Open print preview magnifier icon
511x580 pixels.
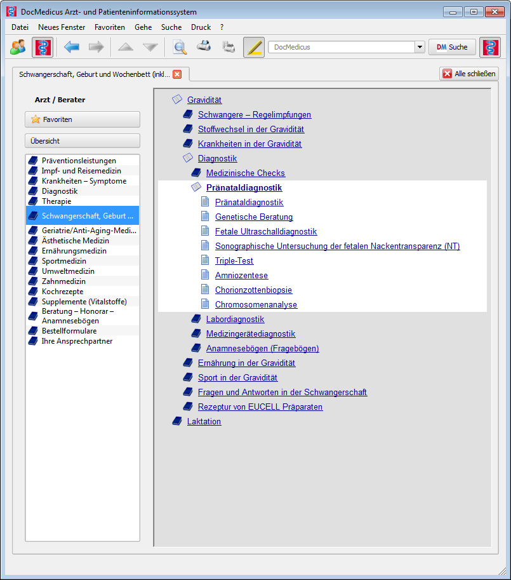(180, 47)
